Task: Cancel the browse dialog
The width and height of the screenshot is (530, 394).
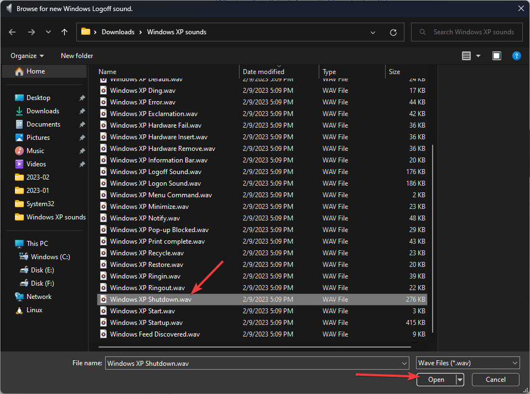Action: pos(496,380)
